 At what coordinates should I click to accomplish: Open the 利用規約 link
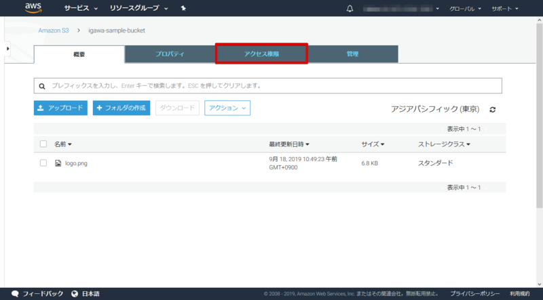[x=520, y=294]
